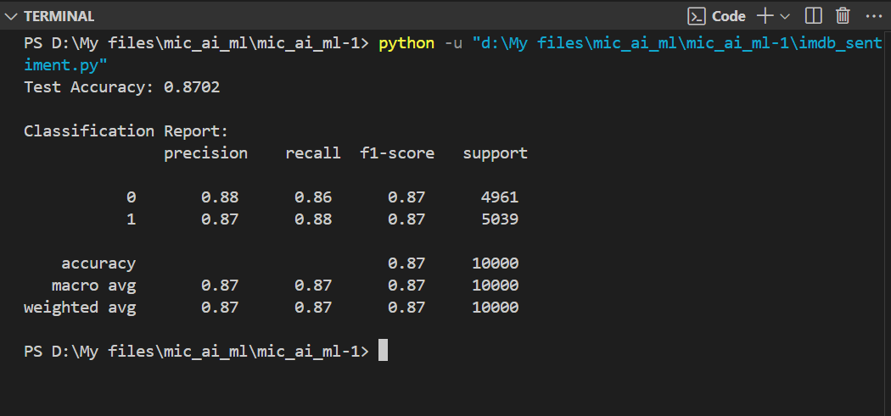
Task: Focus the cursor at the last prompt
Action: point(383,351)
